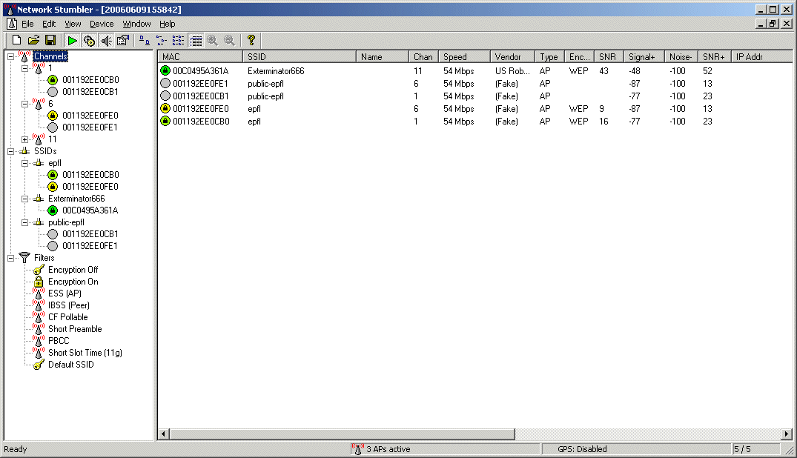Collapse channel 6 node

tap(25, 104)
